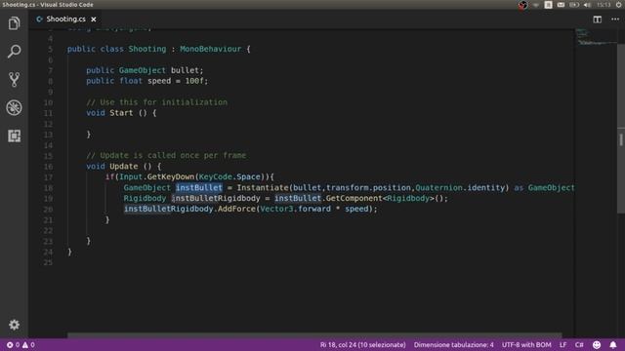Viewport: 625px width, 351px height.
Task: Click the warnings count in status bar
Action: tap(28, 344)
